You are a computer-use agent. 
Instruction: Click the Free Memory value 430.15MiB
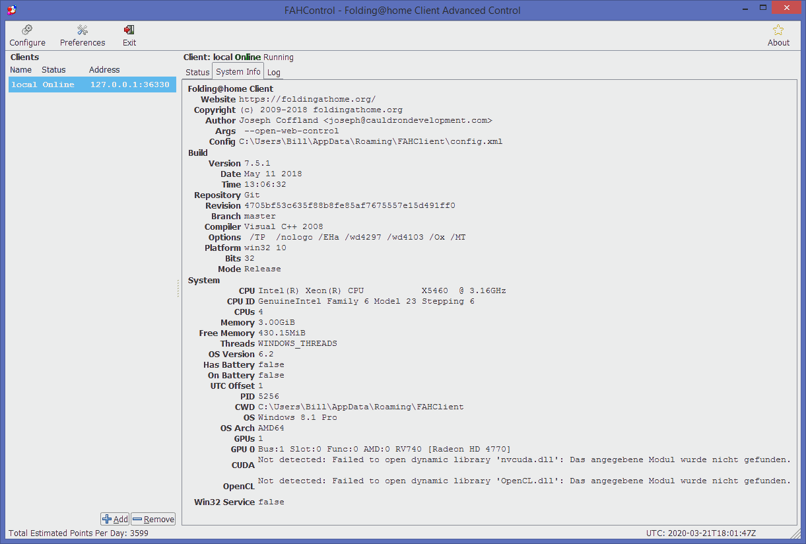click(282, 333)
